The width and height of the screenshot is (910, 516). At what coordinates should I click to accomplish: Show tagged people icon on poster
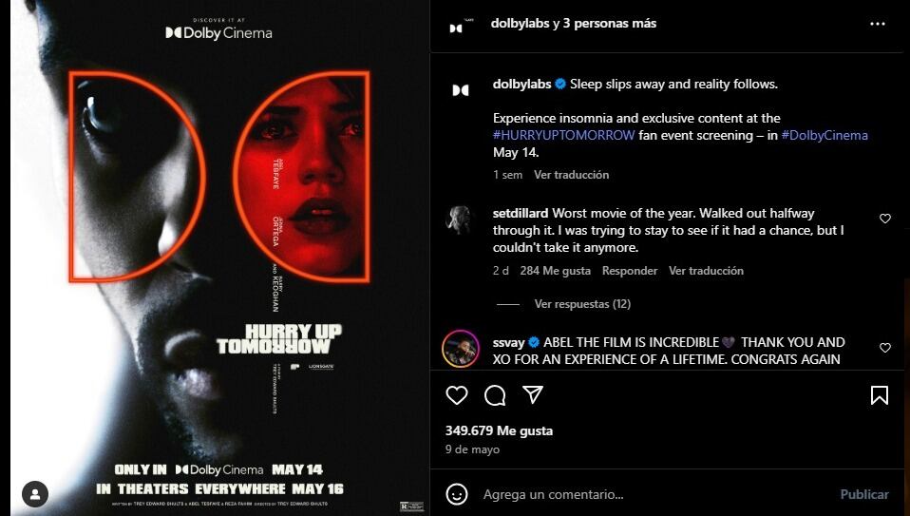click(x=35, y=494)
